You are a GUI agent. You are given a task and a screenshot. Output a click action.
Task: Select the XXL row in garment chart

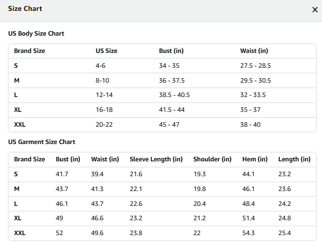pos(162,233)
